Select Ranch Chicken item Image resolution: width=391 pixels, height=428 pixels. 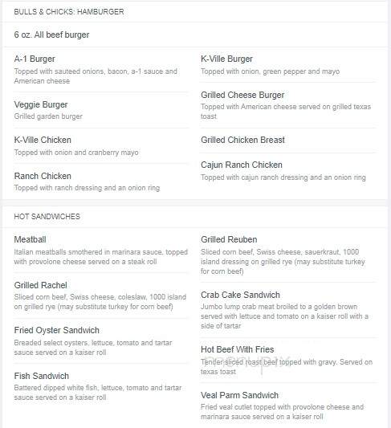pos(43,176)
